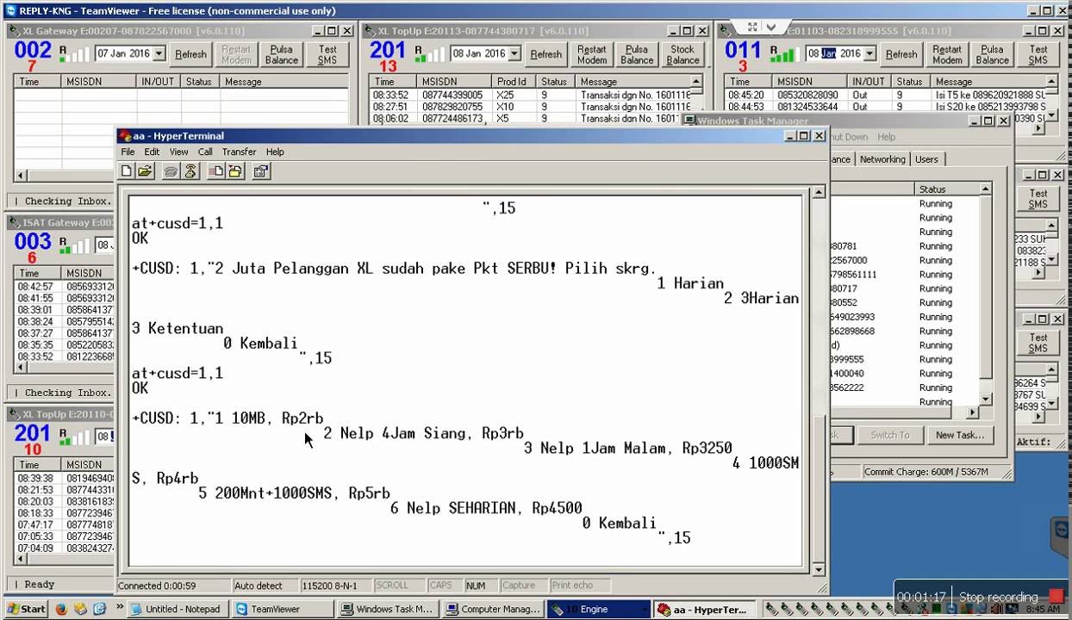Click row 08:39:38 in lower XL TopUp list

click(65, 478)
